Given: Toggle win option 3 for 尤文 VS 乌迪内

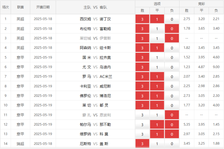Looking at the screenshot, I should point(142,67).
